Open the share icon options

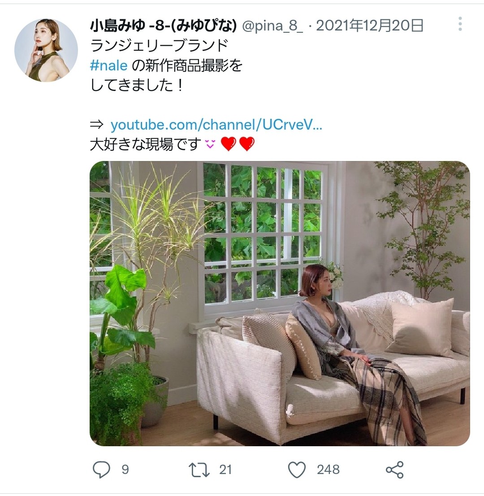[x=394, y=470]
